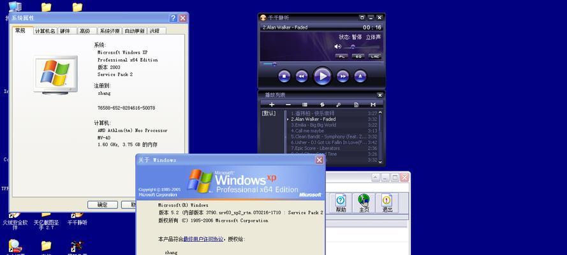567x255 pixels.
Task: Click the help question-mark button in 系统属性
Action: coord(173,18)
